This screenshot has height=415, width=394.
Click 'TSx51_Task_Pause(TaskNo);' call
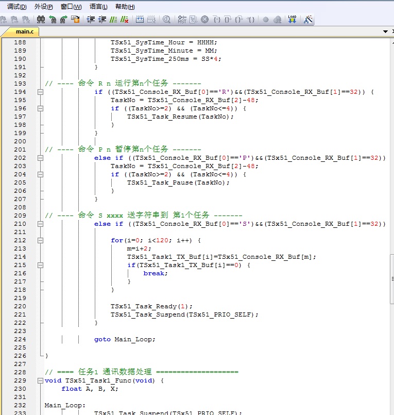tap(178, 182)
